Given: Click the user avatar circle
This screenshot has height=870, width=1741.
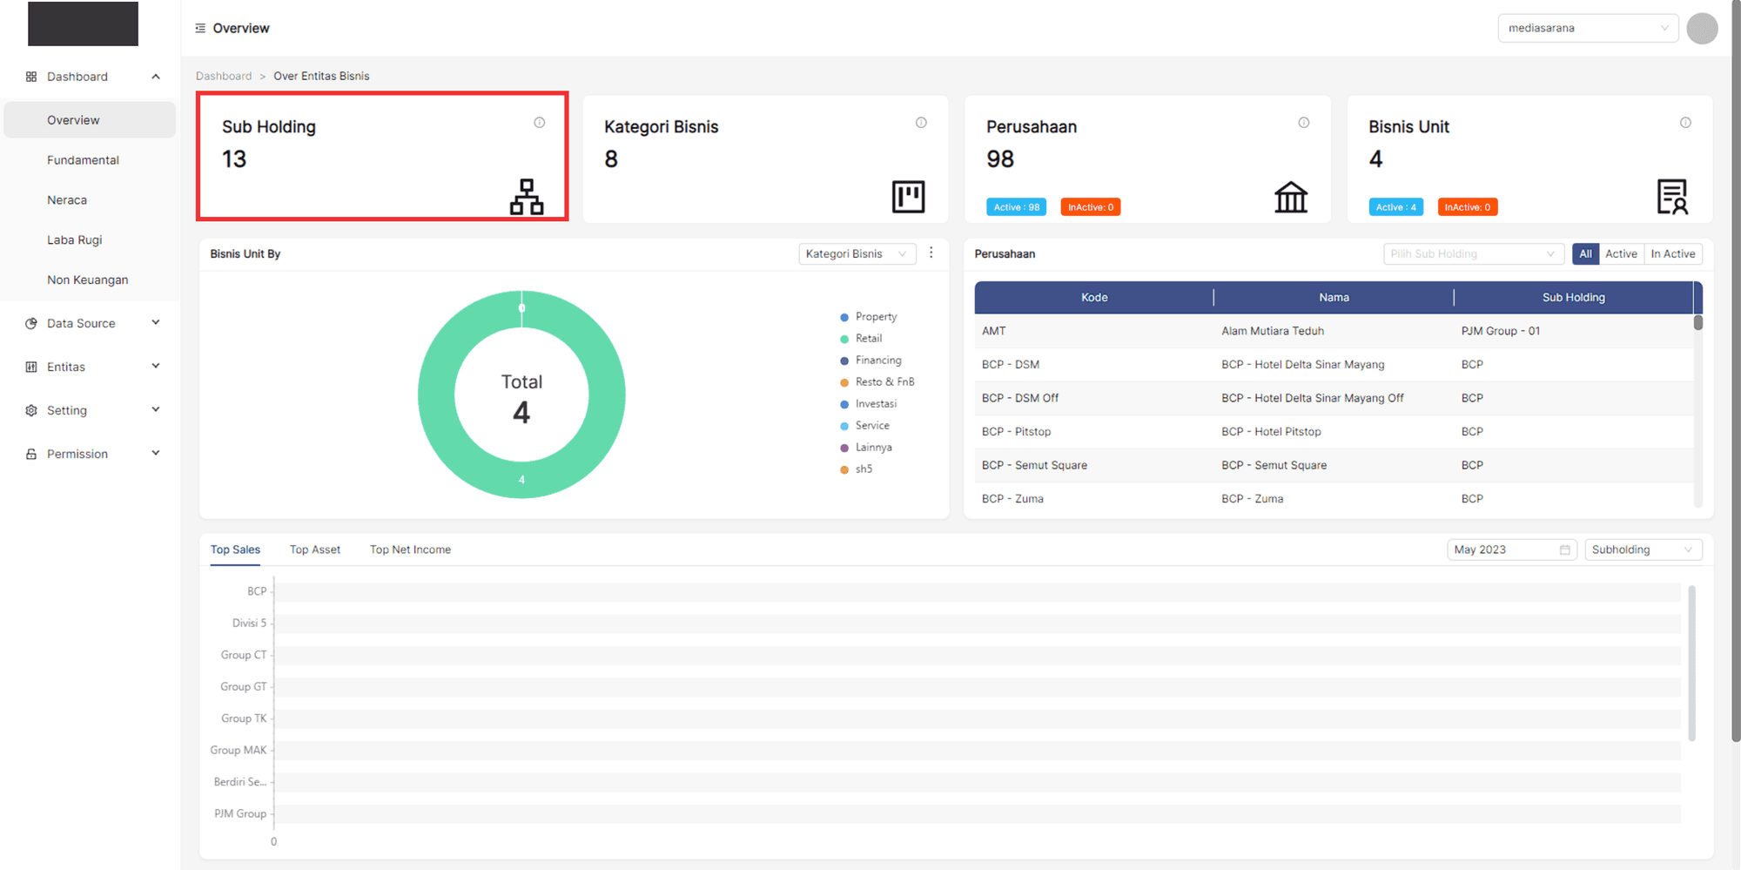Looking at the screenshot, I should click(x=1701, y=29).
